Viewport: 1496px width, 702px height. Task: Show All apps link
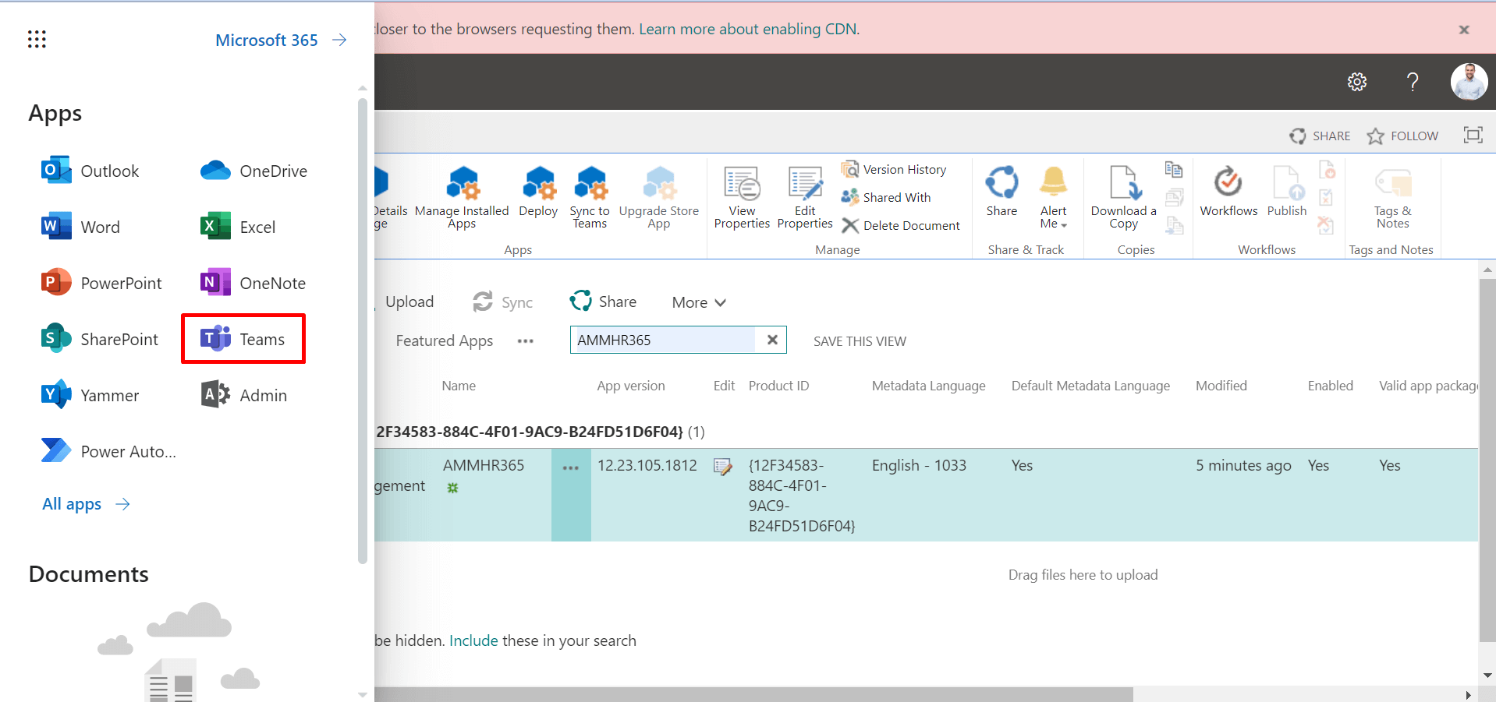[x=86, y=504]
